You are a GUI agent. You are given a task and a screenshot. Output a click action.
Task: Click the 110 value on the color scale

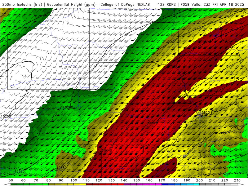pyautogui.click(x=86, y=180)
